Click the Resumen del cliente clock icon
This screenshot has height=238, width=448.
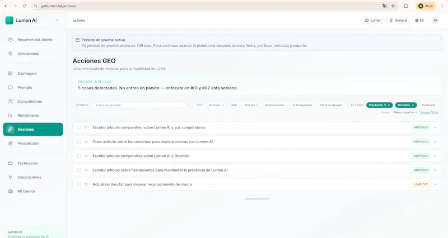pos(10,40)
